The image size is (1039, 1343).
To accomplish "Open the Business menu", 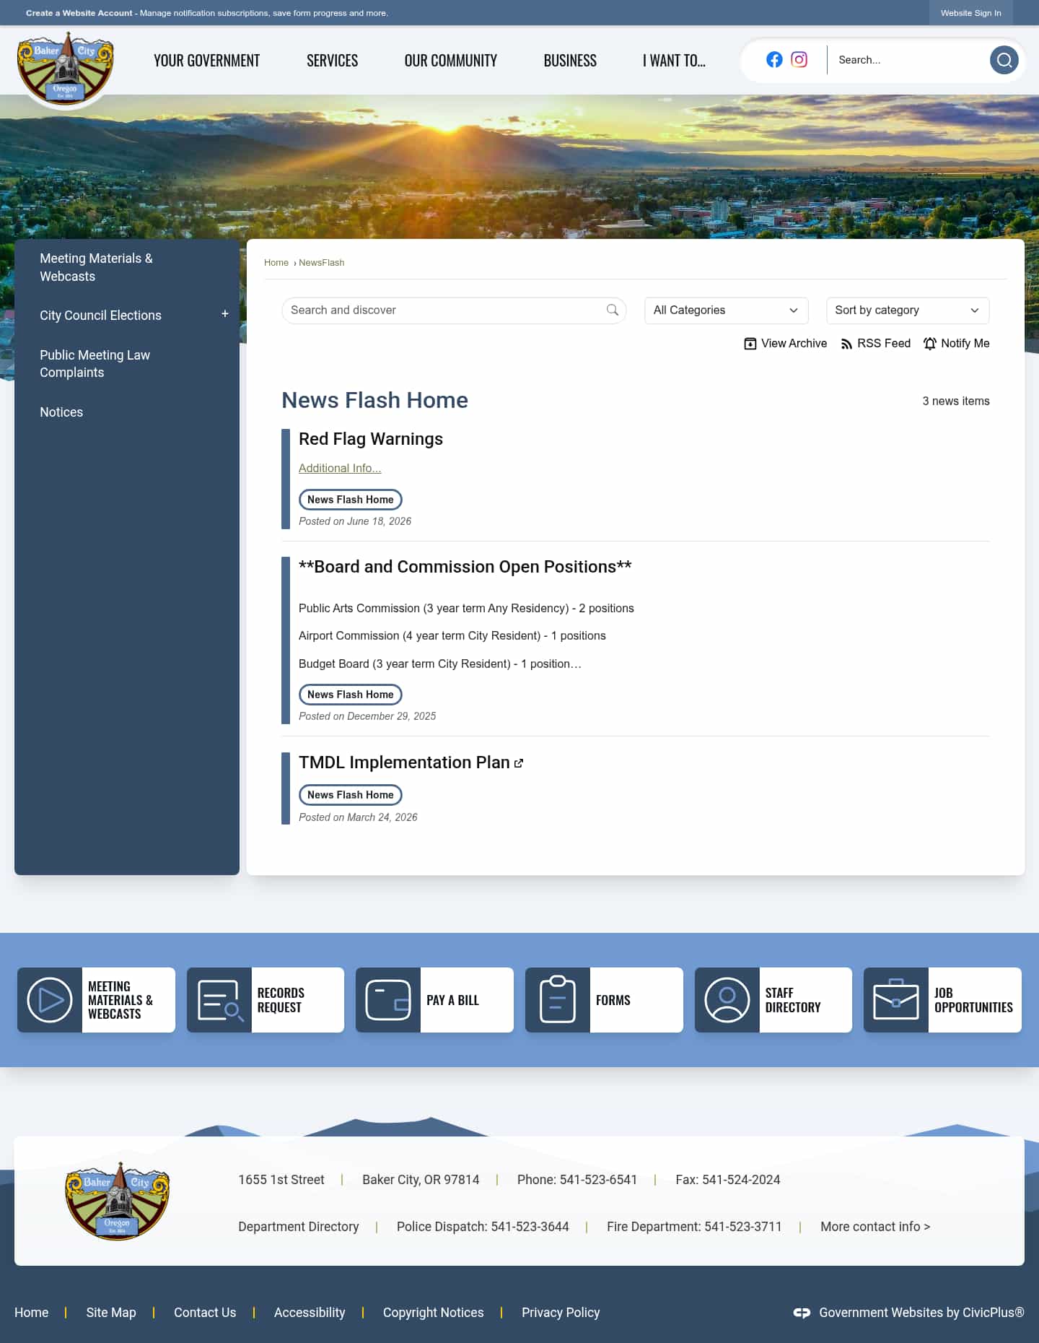I will 570,61.
